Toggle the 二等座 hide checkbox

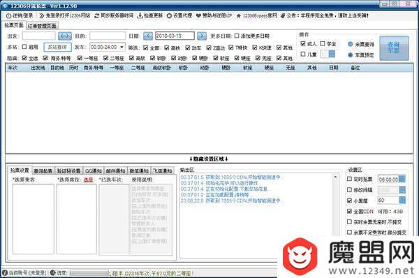pyautogui.click(x=106, y=58)
